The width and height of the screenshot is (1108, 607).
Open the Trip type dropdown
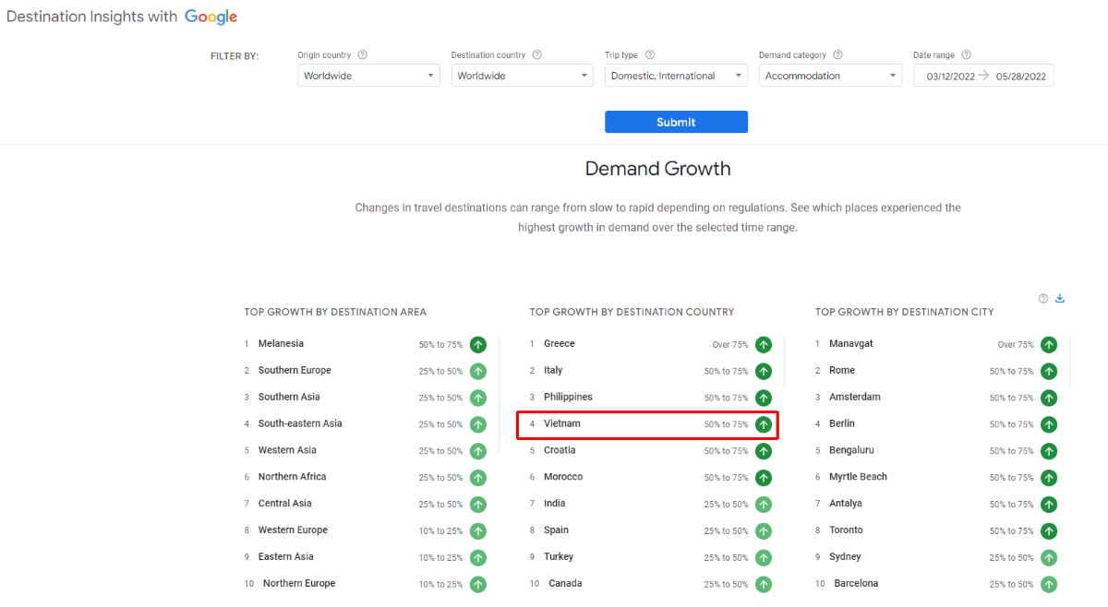tap(676, 76)
